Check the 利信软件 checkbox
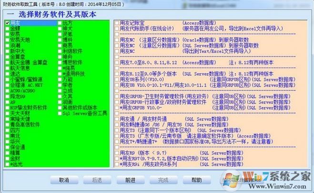Screen dimensions: 314x193 tap(60, 51)
